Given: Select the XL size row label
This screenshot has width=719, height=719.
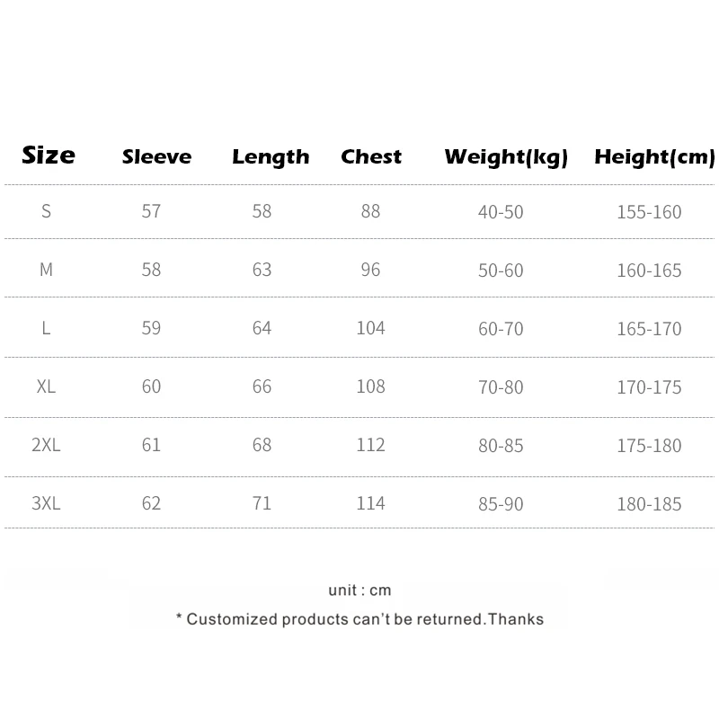Looking at the screenshot, I should tap(47, 386).
